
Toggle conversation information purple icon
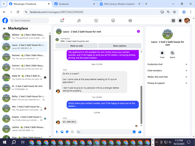pyautogui.click(x=138, y=32)
